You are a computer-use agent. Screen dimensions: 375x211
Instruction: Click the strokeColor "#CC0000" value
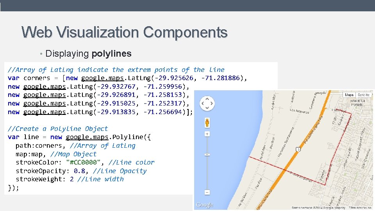[83, 163]
